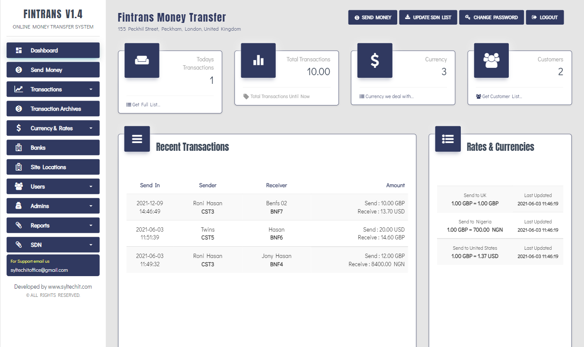This screenshot has width=584, height=347.
Task: Click the couch icon on Todays Transactions card
Action: point(142,60)
